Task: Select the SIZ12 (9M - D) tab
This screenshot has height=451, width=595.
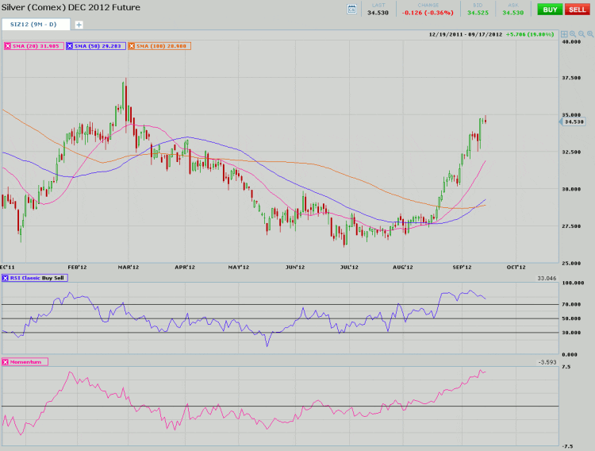Action: tap(35, 25)
